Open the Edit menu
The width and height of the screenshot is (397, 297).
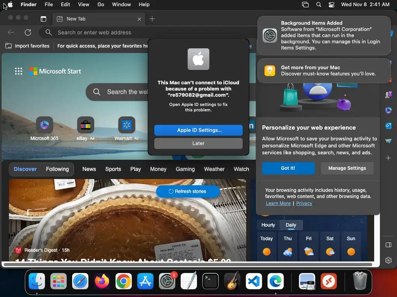[x=65, y=5]
